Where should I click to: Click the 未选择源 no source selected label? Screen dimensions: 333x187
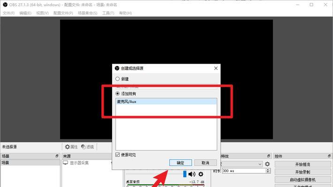coord(9,147)
